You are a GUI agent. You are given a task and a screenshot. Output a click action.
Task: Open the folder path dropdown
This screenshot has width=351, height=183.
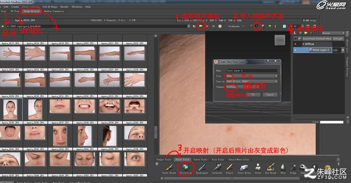tap(188, 26)
